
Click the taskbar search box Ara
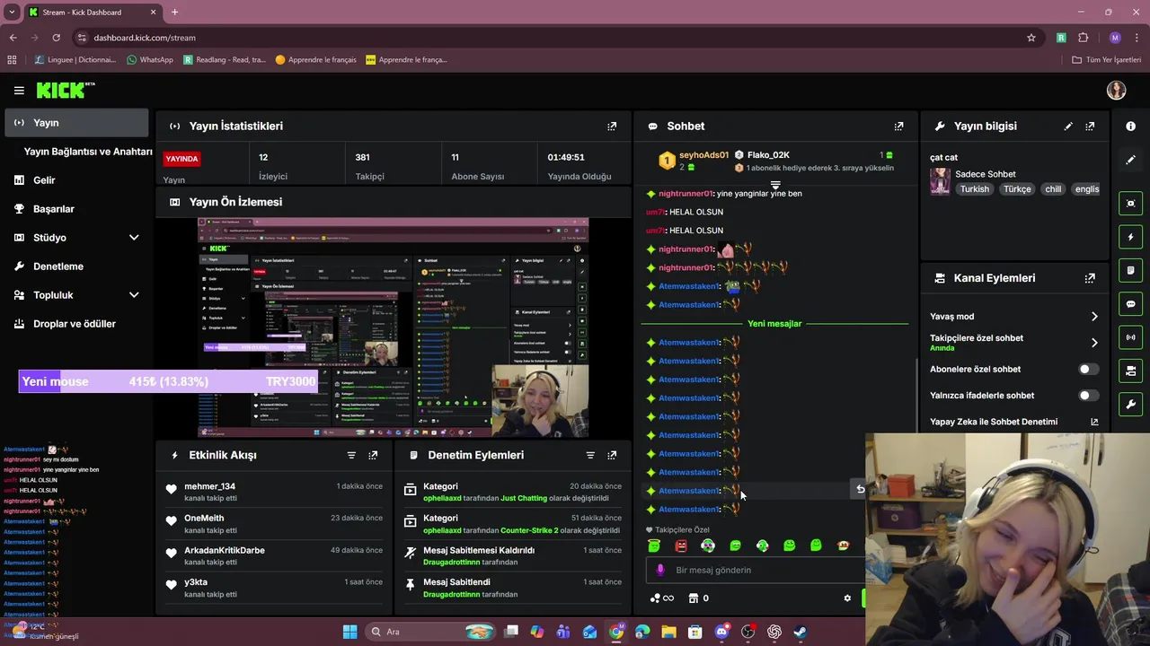[x=429, y=632]
